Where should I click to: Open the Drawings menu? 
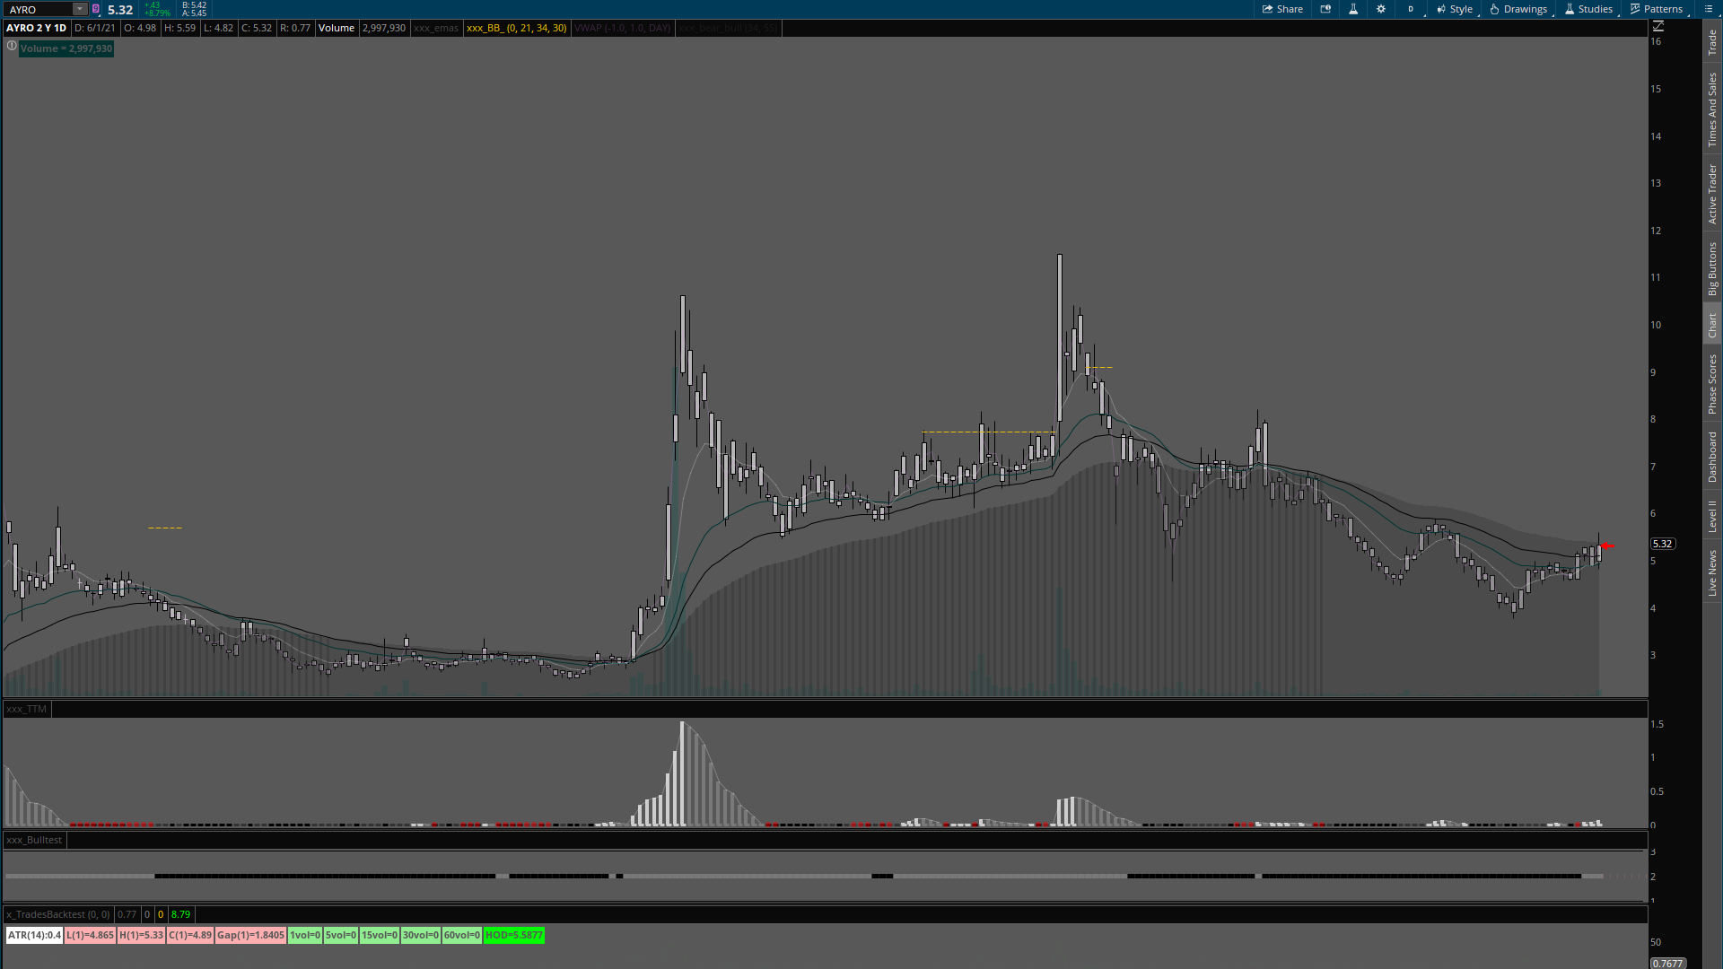[1518, 9]
